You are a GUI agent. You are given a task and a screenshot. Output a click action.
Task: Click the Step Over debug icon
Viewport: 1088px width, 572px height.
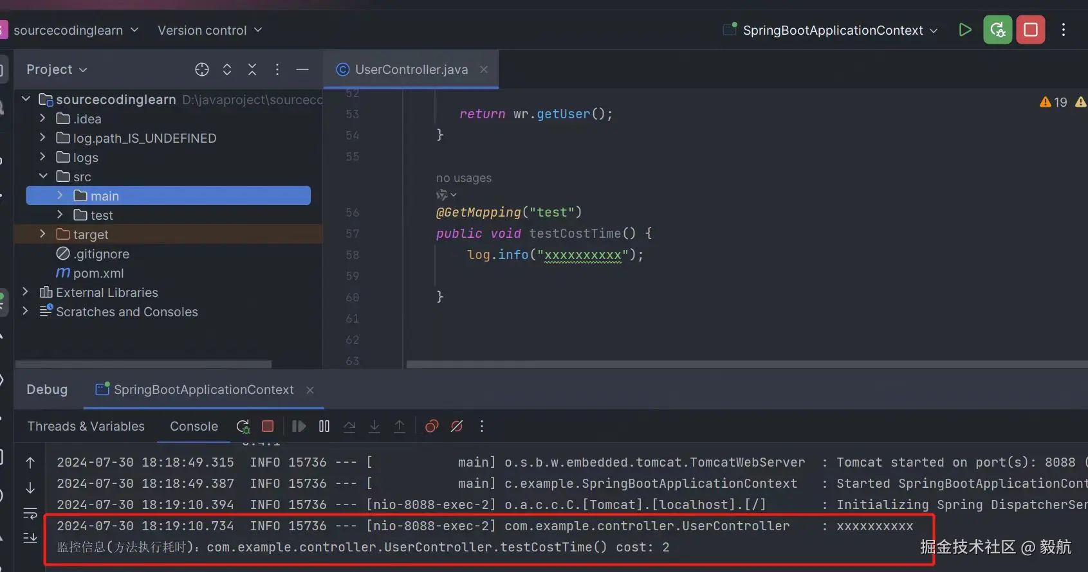click(x=349, y=426)
